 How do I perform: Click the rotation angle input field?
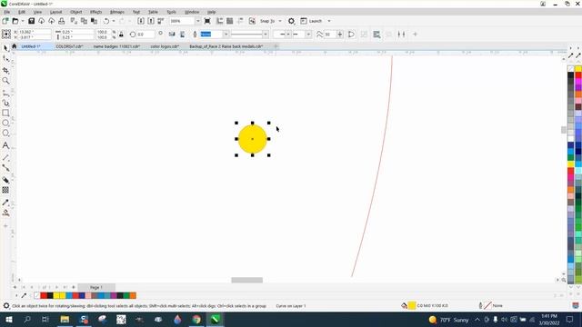point(145,35)
